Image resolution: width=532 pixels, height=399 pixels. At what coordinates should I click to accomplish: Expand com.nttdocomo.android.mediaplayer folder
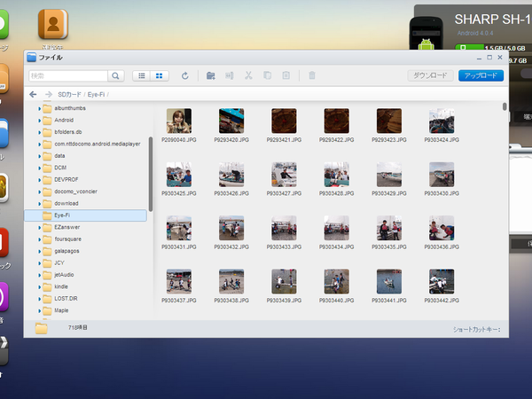click(x=39, y=145)
